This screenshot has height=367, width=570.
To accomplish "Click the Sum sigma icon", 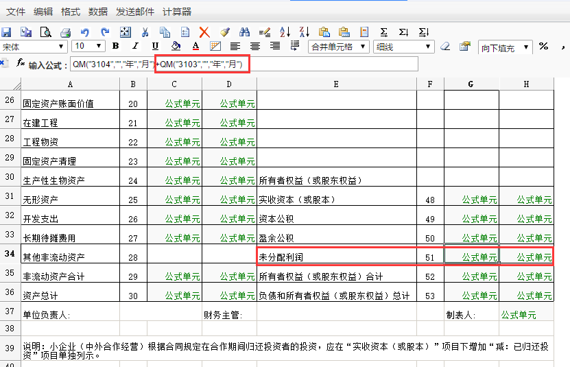I will tap(384, 32).
